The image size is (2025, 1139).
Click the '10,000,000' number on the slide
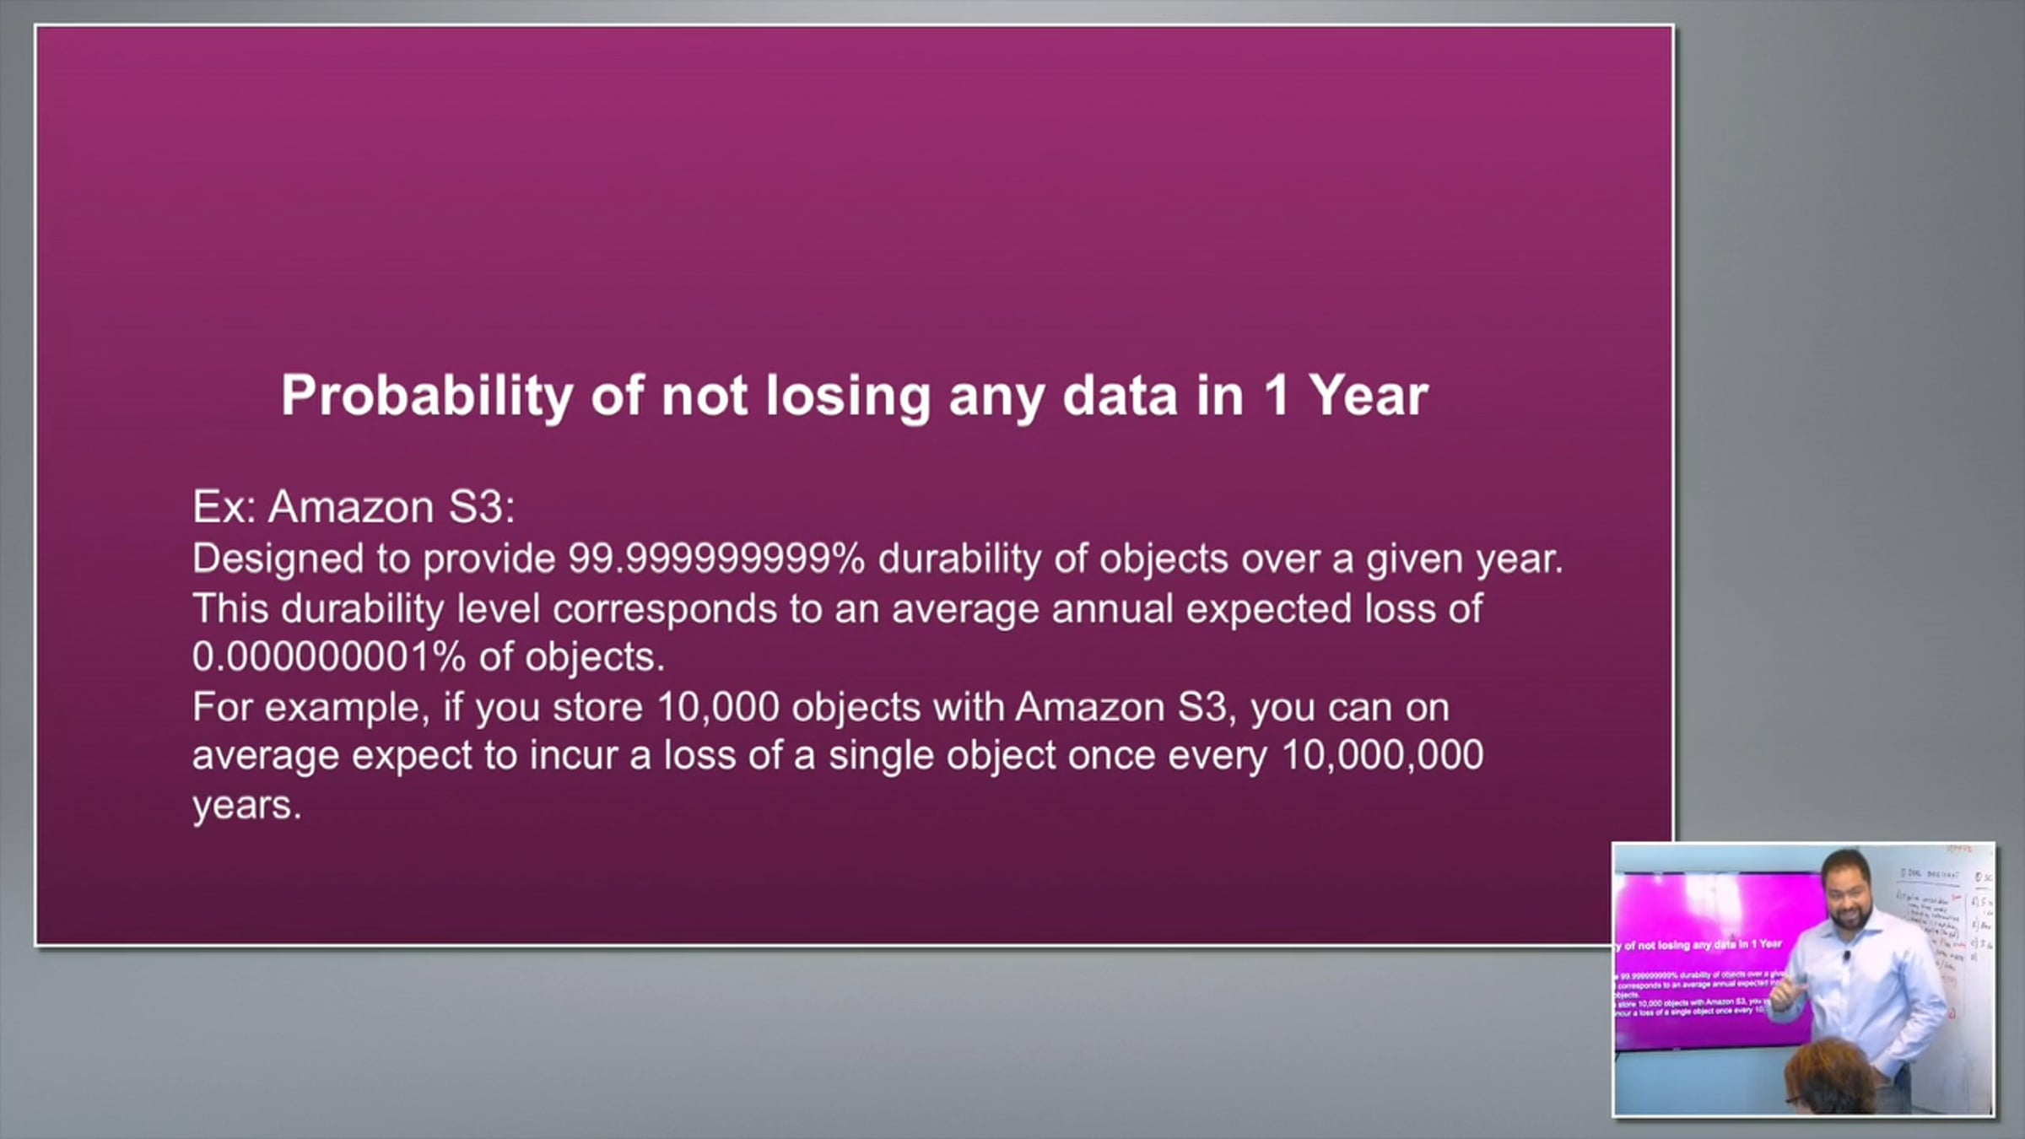tap(1382, 755)
